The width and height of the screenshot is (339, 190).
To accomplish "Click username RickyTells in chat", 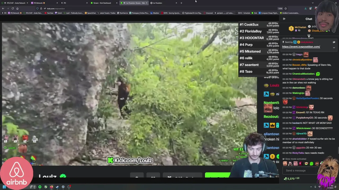I will [298, 153].
